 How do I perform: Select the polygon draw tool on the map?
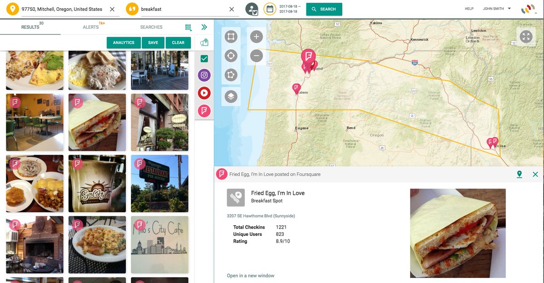(231, 74)
